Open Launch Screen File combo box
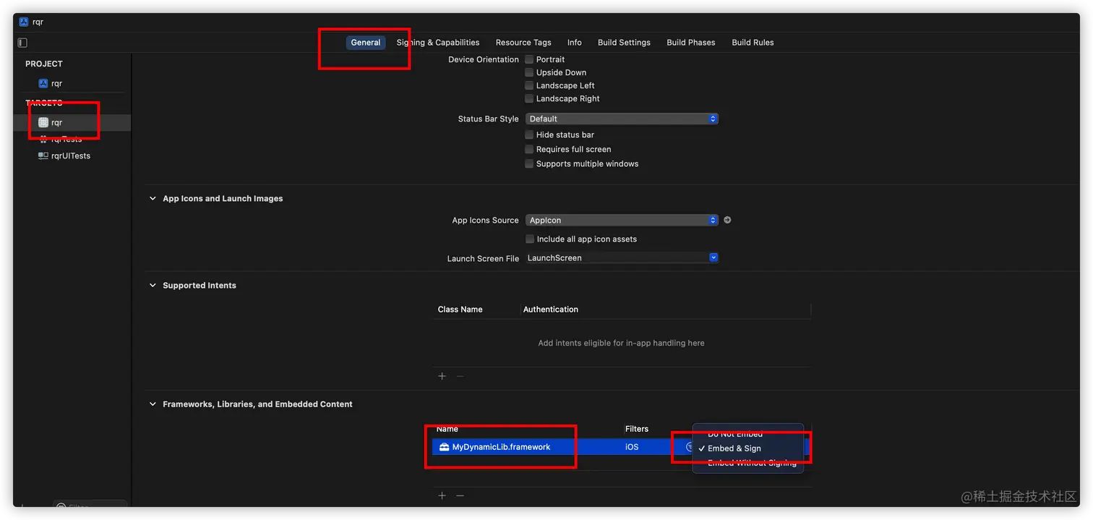This screenshot has width=1093, height=520. (x=622, y=257)
